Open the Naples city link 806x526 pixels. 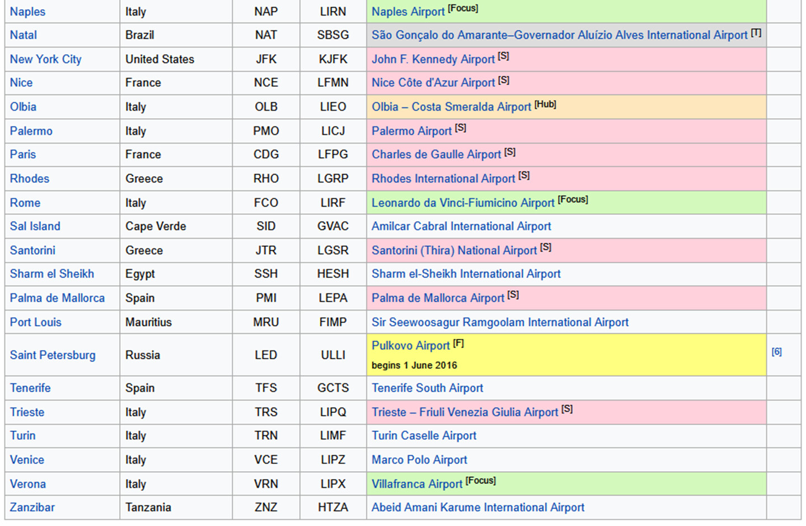click(27, 12)
